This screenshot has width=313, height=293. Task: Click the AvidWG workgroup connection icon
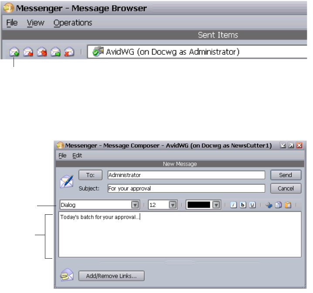pos(98,52)
